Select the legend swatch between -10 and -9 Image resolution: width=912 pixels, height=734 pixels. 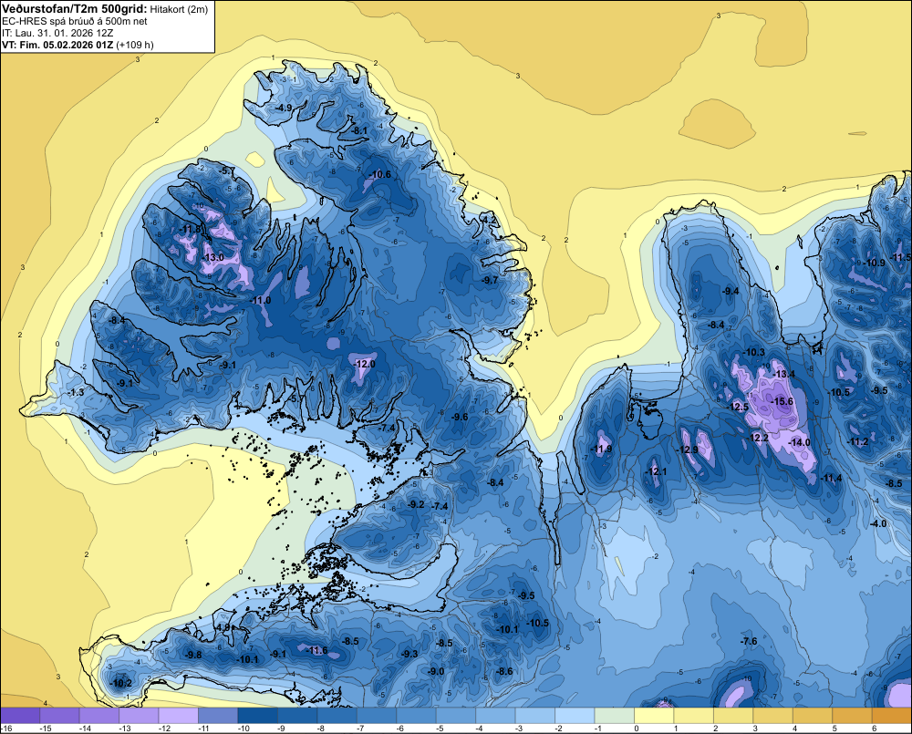point(258,716)
